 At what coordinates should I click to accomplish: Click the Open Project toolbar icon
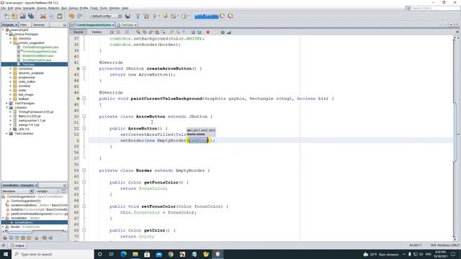[x=22, y=16]
